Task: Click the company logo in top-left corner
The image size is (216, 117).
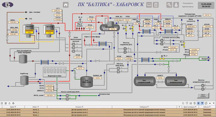Action: coord(8,4)
